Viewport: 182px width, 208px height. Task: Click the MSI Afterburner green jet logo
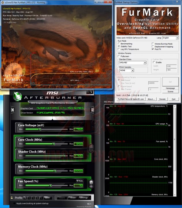(17, 96)
